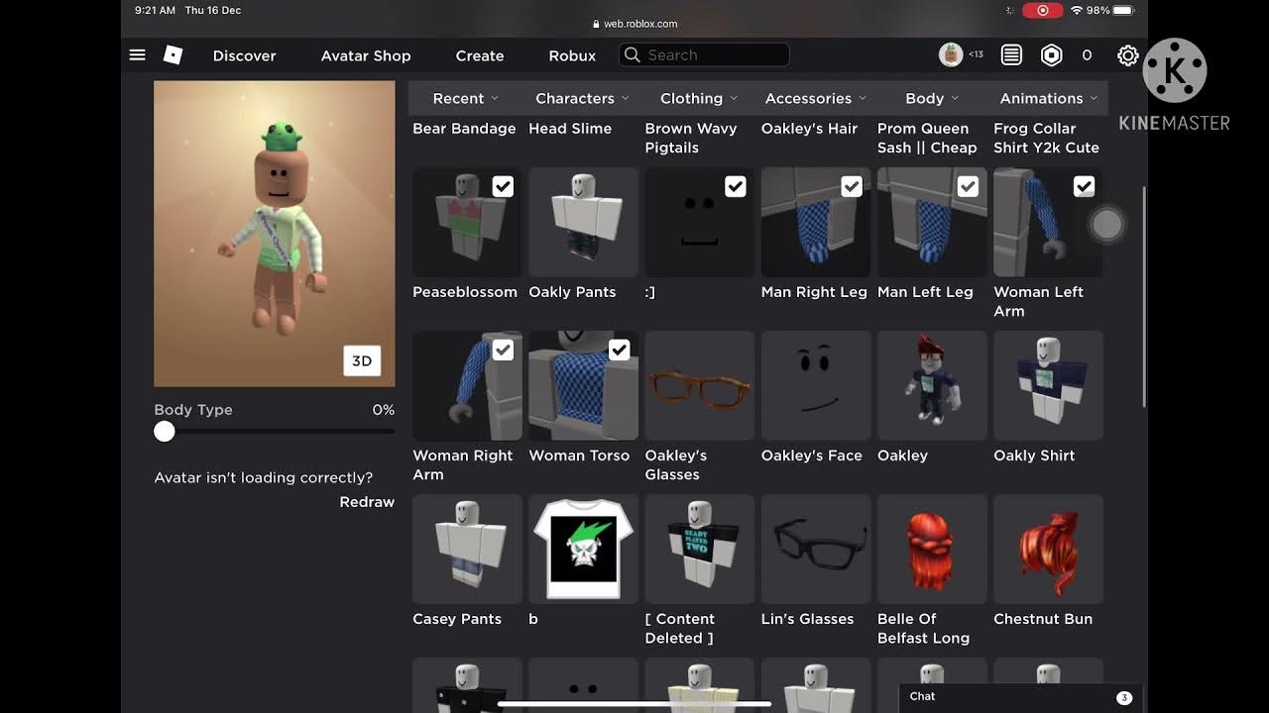This screenshot has width=1269, height=713.
Task: Tap the Wi-Fi status icon
Action: point(1076,10)
